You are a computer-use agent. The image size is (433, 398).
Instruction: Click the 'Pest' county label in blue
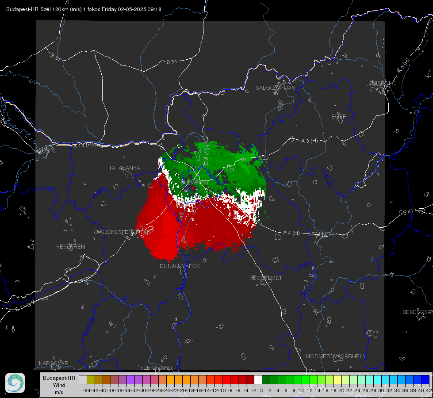(x=305, y=266)
